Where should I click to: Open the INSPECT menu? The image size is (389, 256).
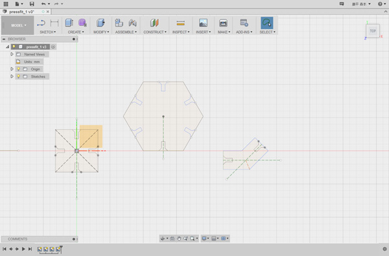coord(181,32)
